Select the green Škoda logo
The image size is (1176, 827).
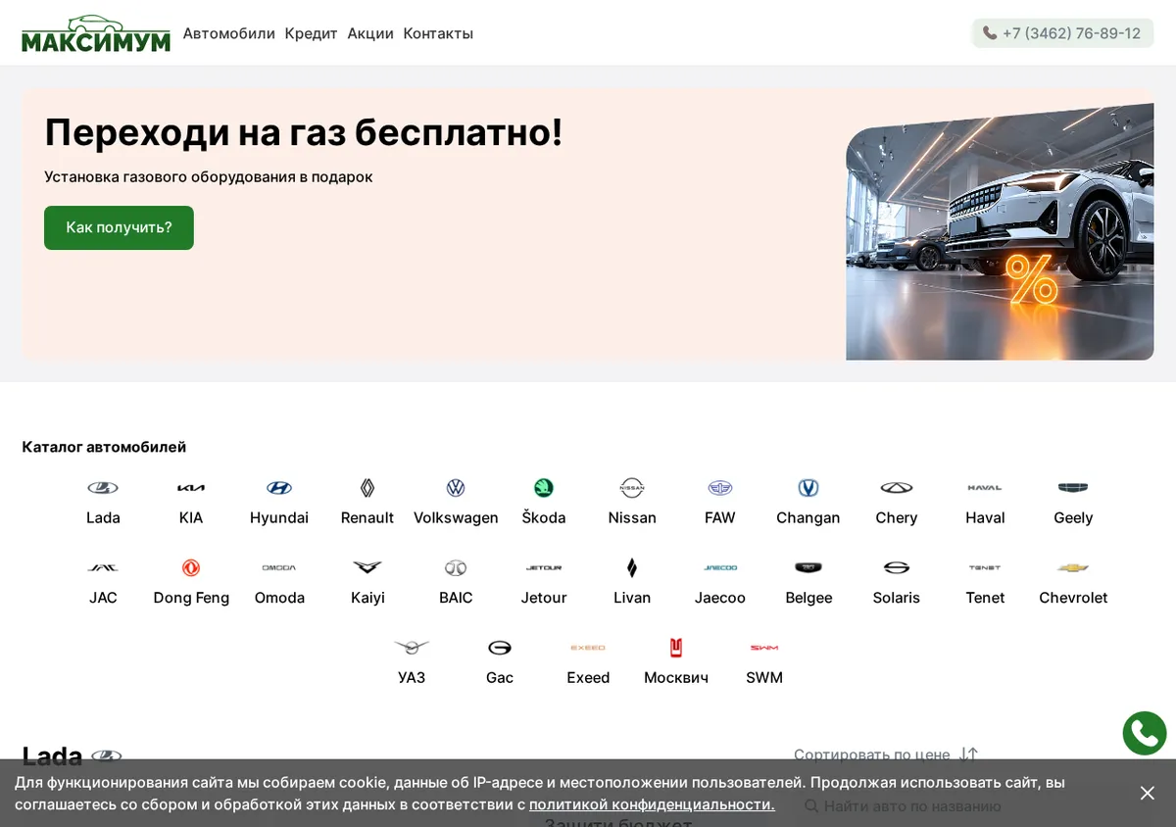(x=544, y=488)
